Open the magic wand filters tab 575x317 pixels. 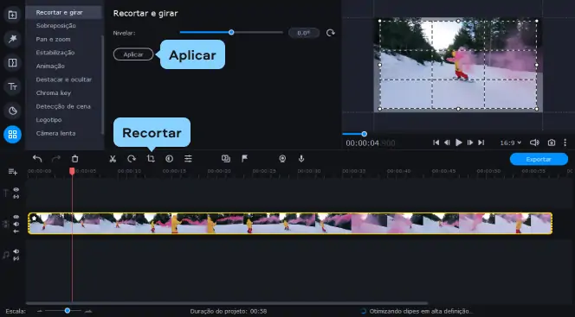click(12, 39)
